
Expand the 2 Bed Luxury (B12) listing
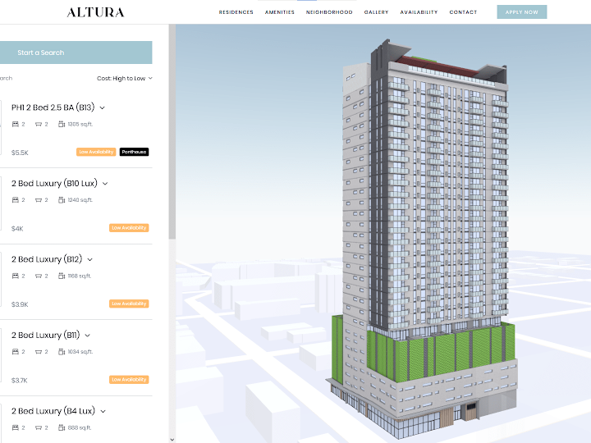[x=90, y=259]
